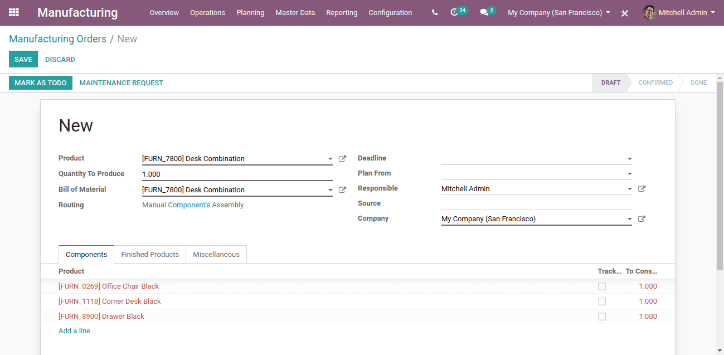This screenshot has height=355, width=724.
Task: Open the Configuration menu
Action: [x=390, y=12]
